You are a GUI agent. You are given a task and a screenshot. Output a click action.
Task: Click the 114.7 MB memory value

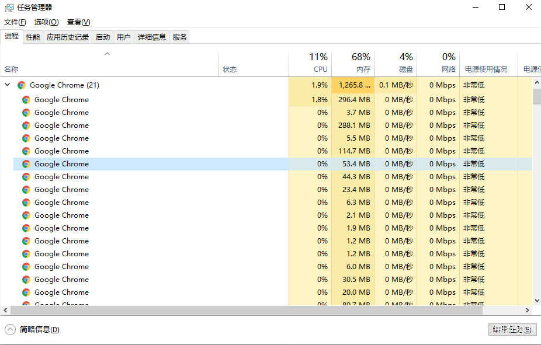[354, 151]
